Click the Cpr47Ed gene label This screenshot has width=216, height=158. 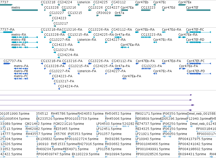169,8
